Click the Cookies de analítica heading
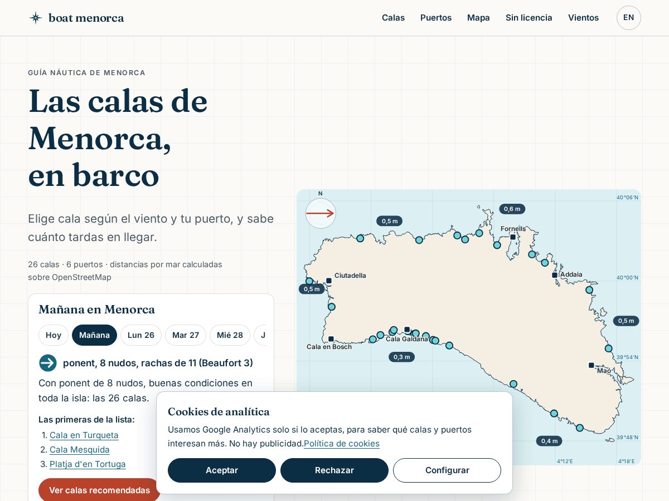This screenshot has height=501, width=669. click(x=219, y=412)
